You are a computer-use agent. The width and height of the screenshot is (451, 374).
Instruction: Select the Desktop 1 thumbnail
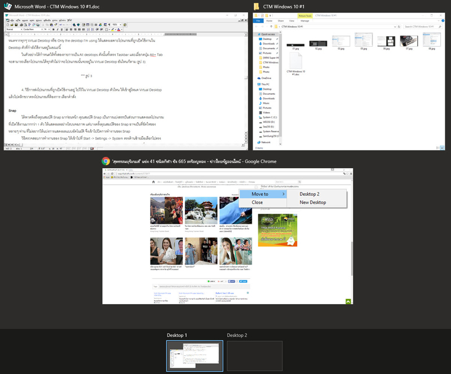pos(194,356)
